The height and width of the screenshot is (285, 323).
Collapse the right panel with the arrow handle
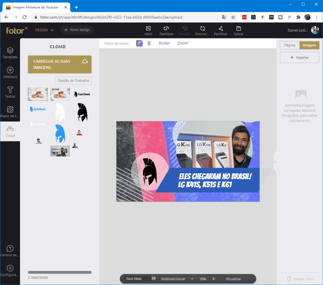(275, 162)
